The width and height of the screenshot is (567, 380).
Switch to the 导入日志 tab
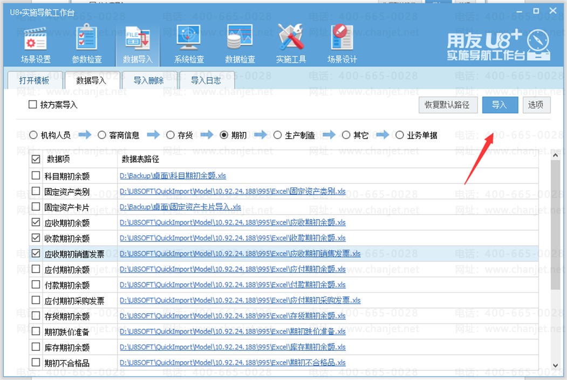206,80
